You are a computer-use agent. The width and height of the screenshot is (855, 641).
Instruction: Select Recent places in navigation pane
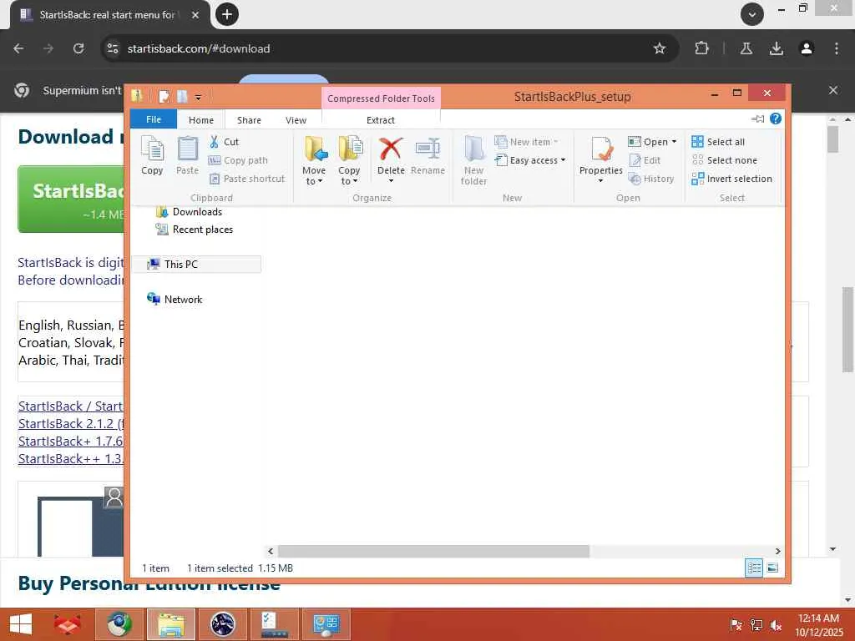(195, 230)
